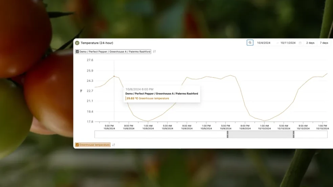Click the gray selected range in navigator

pyautogui.click(x=261, y=134)
